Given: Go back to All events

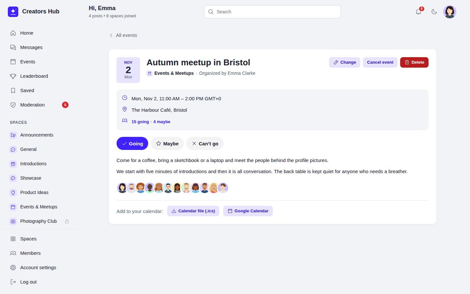Looking at the screenshot, I should pos(123,35).
